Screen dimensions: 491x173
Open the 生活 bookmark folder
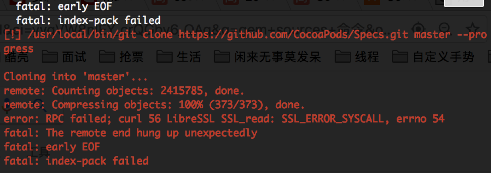pyautogui.click(x=178, y=57)
